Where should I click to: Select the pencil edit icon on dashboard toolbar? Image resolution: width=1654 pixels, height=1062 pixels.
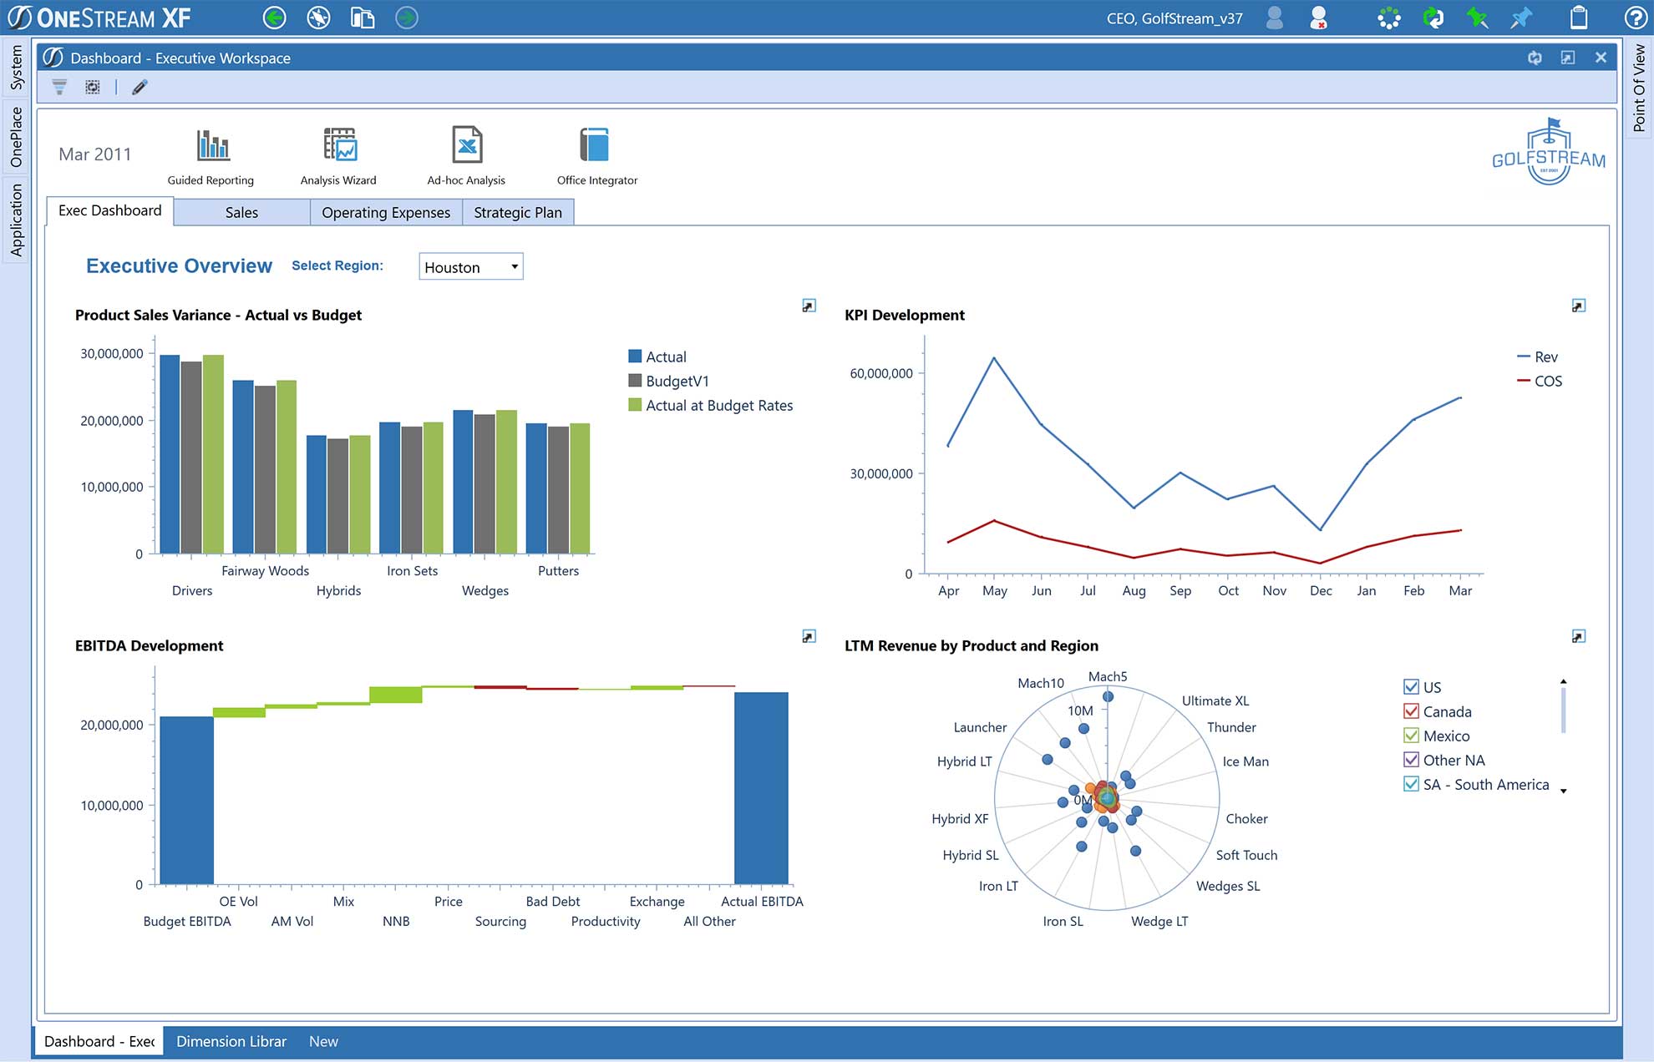139,86
